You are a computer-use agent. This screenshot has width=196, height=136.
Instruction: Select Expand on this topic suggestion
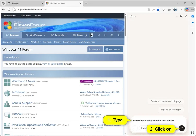click(171, 110)
